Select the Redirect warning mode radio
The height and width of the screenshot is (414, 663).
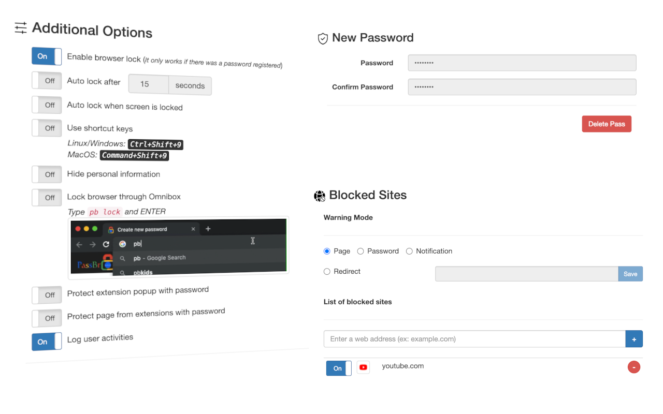point(327,271)
